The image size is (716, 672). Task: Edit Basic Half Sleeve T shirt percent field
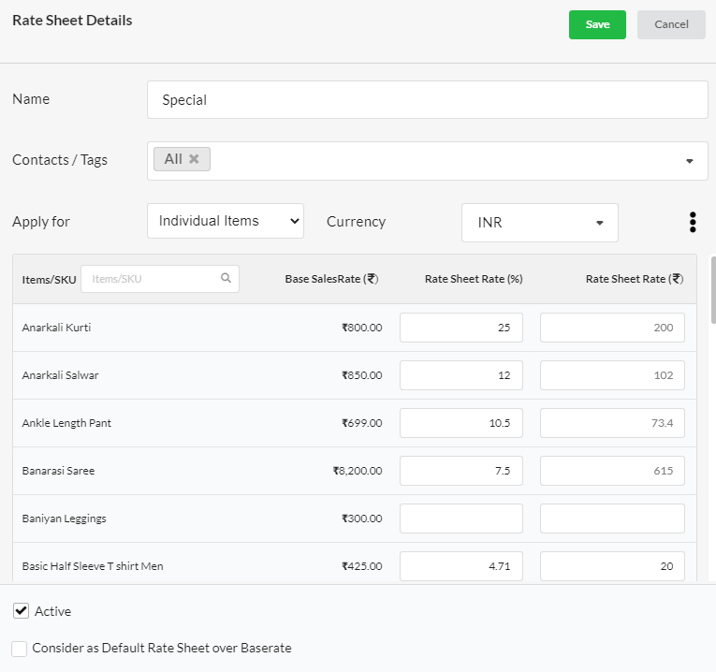pyautogui.click(x=461, y=566)
